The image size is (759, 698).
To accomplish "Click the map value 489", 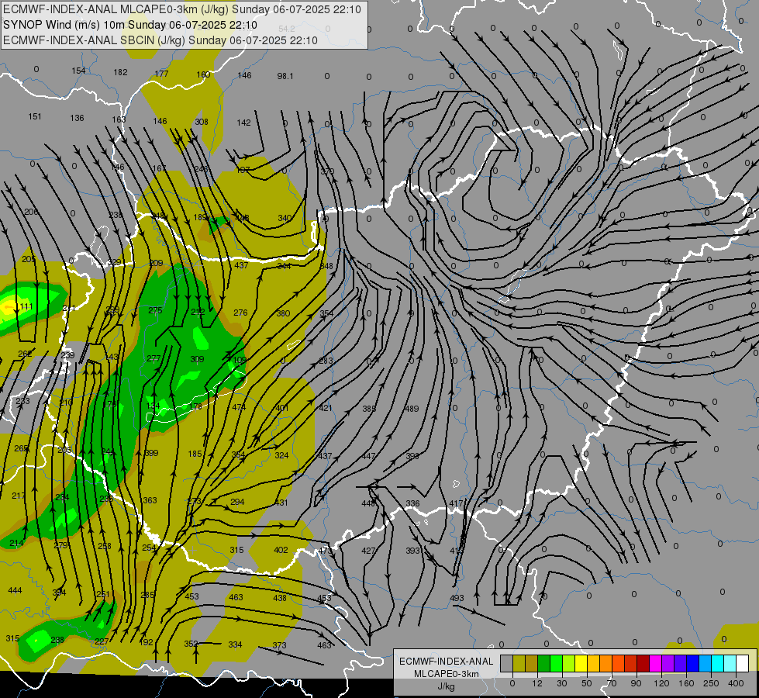I will coord(412,409).
